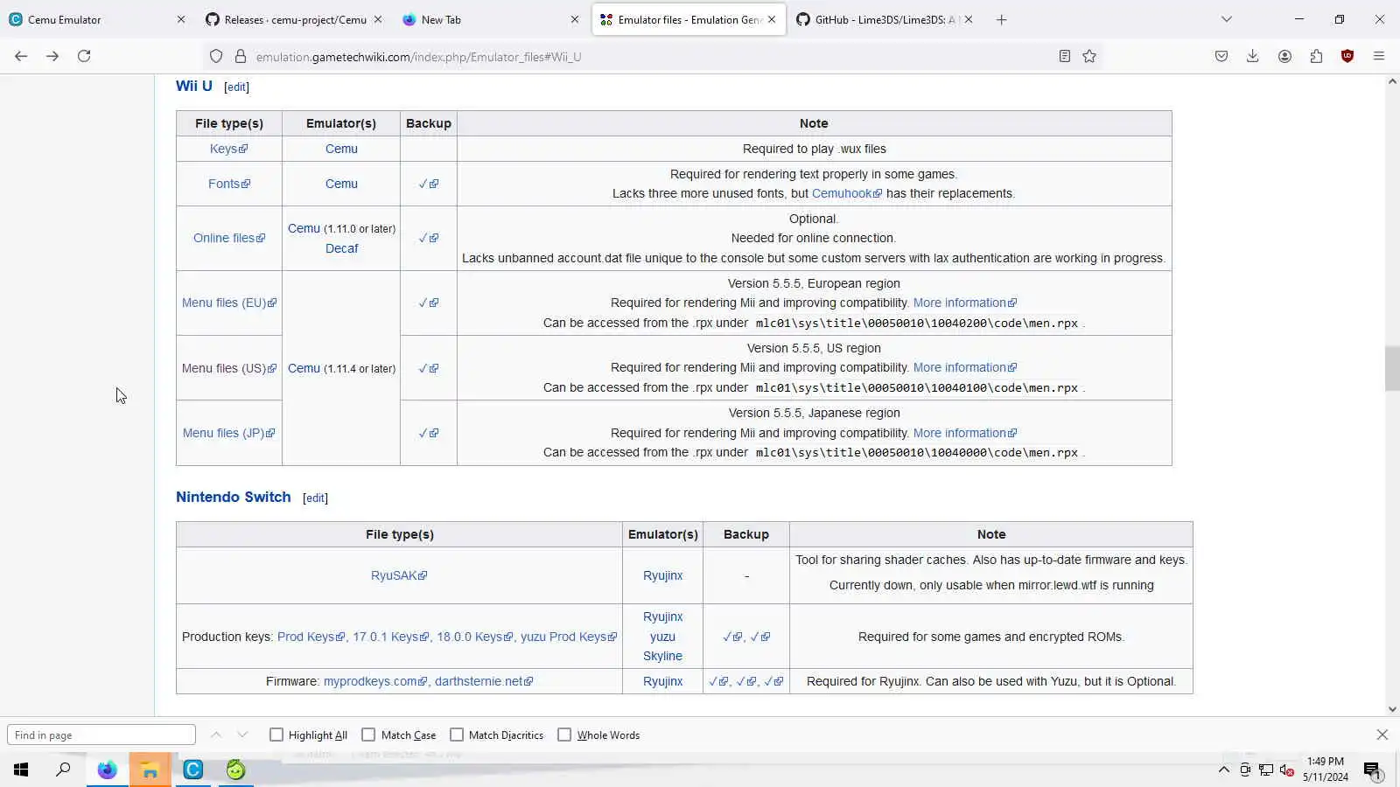Open Firefox from the taskbar
Viewport: 1400px width, 787px height.
[x=107, y=770]
